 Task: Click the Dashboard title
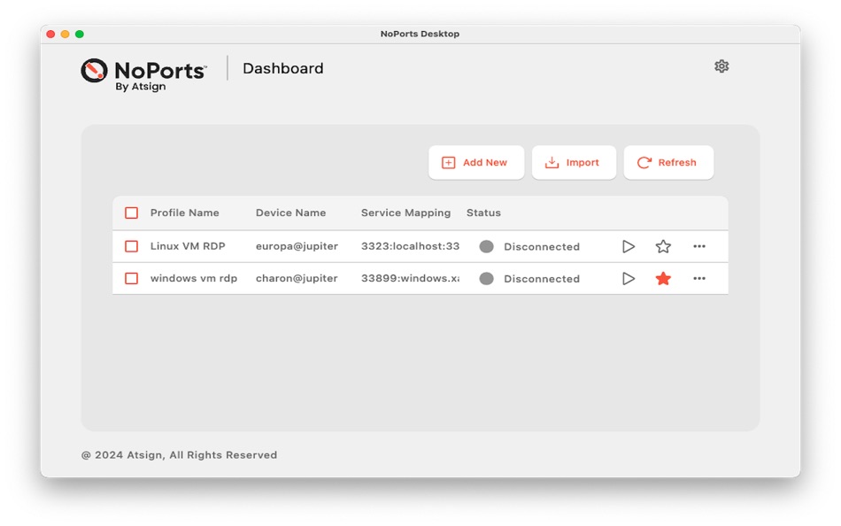tap(283, 68)
